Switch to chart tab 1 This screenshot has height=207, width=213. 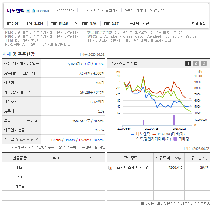pyautogui.click(x=188, y=63)
